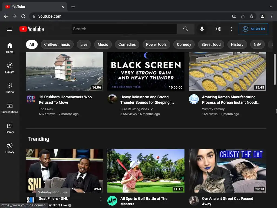The width and height of the screenshot is (277, 208).
Task: Select the Comedies filter chip
Action: click(x=127, y=44)
